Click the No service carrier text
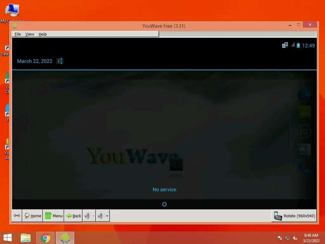 [x=164, y=189]
